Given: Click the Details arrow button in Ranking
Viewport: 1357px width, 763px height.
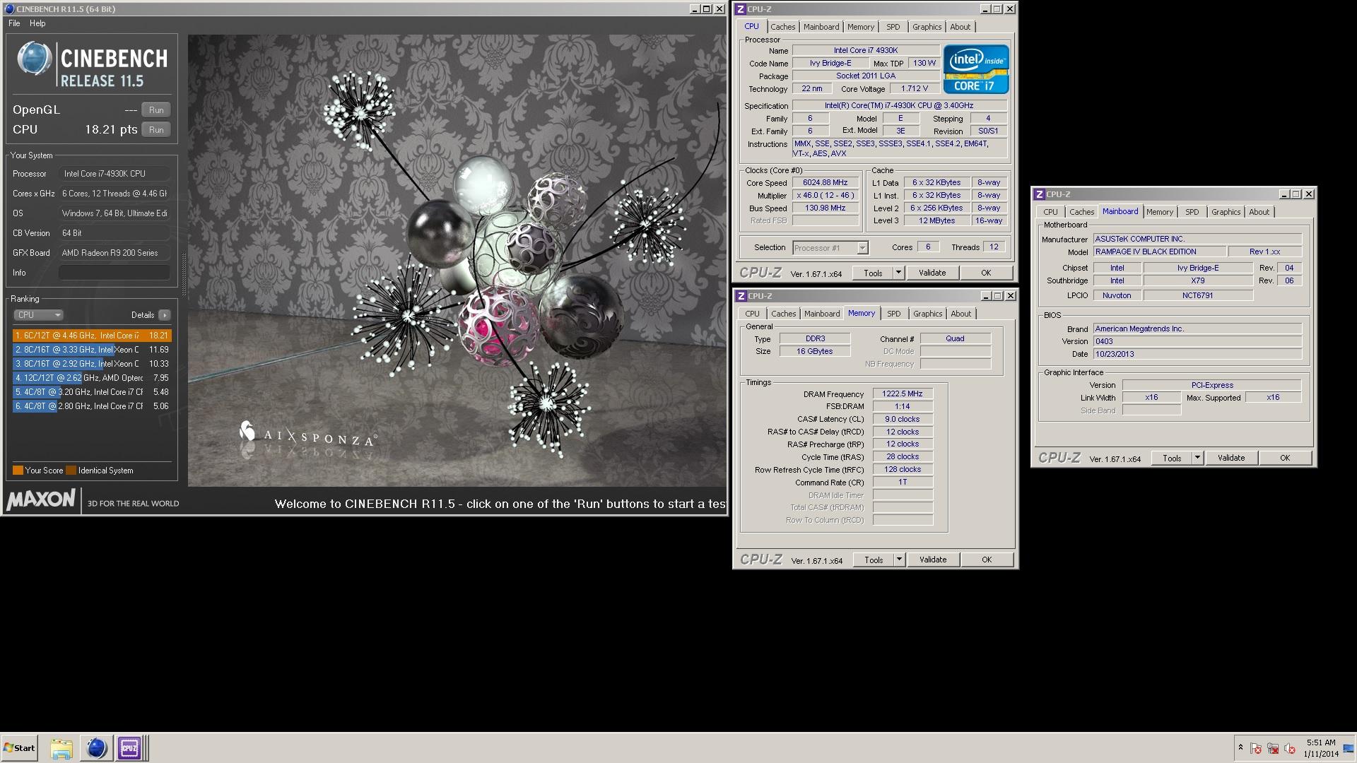Looking at the screenshot, I should 164,315.
